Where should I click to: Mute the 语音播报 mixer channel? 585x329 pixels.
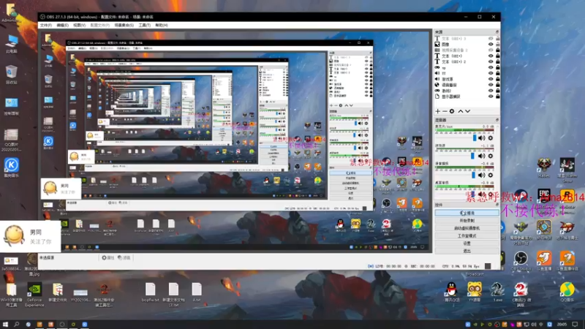pyautogui.click(x=482, y=175)
